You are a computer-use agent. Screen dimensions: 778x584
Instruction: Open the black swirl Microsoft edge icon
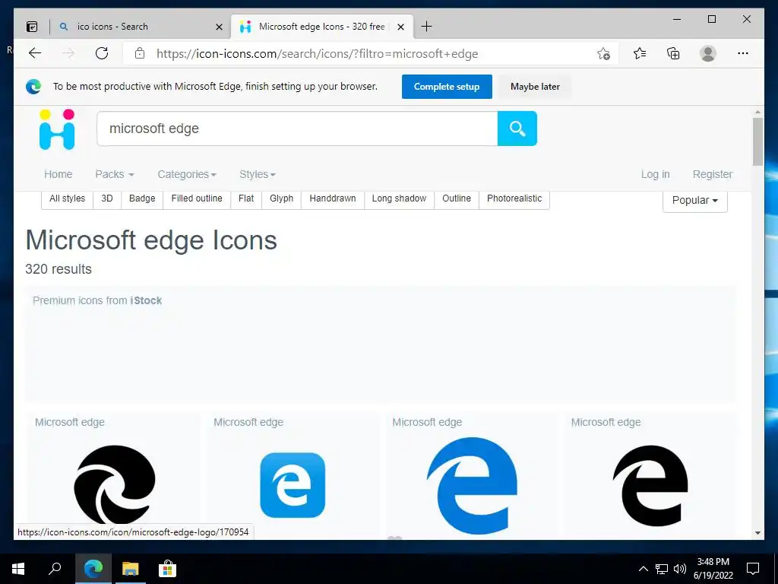[x=115, y=484]
